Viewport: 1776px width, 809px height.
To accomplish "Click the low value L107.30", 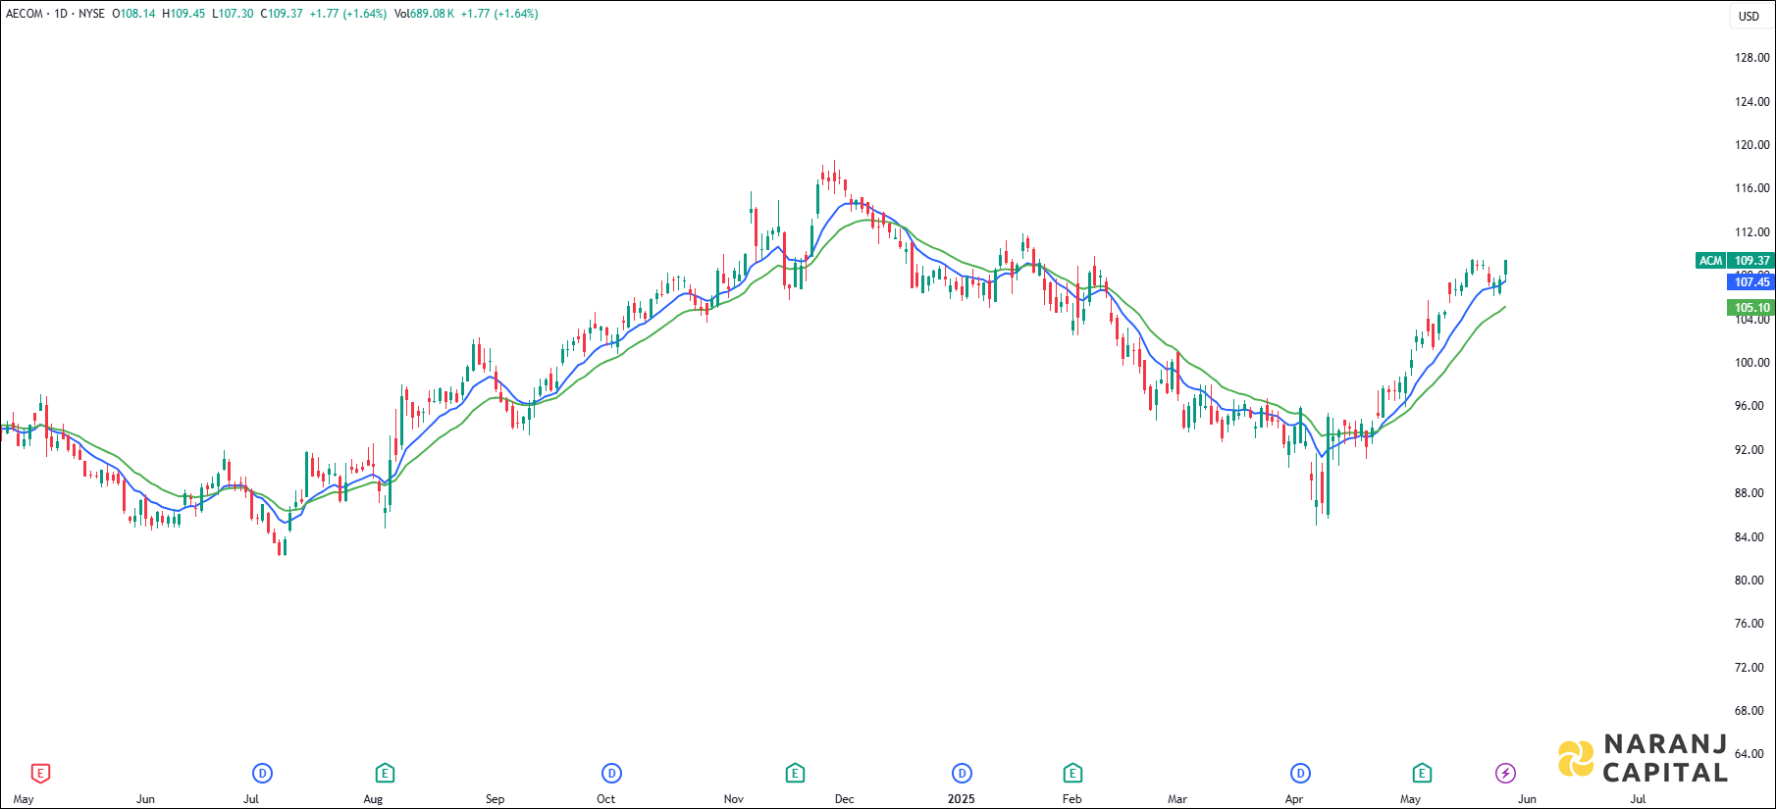I will tap(233, 14).
